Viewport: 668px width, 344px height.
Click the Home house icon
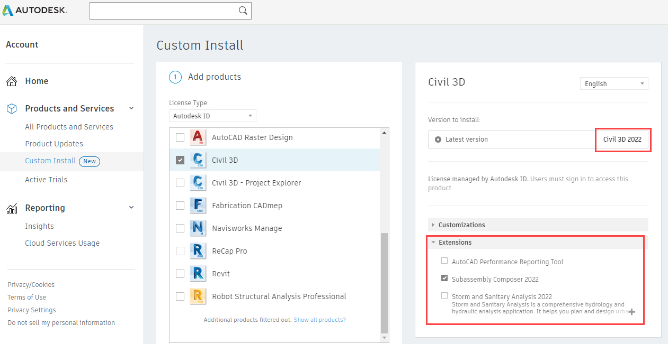(x=12, y=81)
